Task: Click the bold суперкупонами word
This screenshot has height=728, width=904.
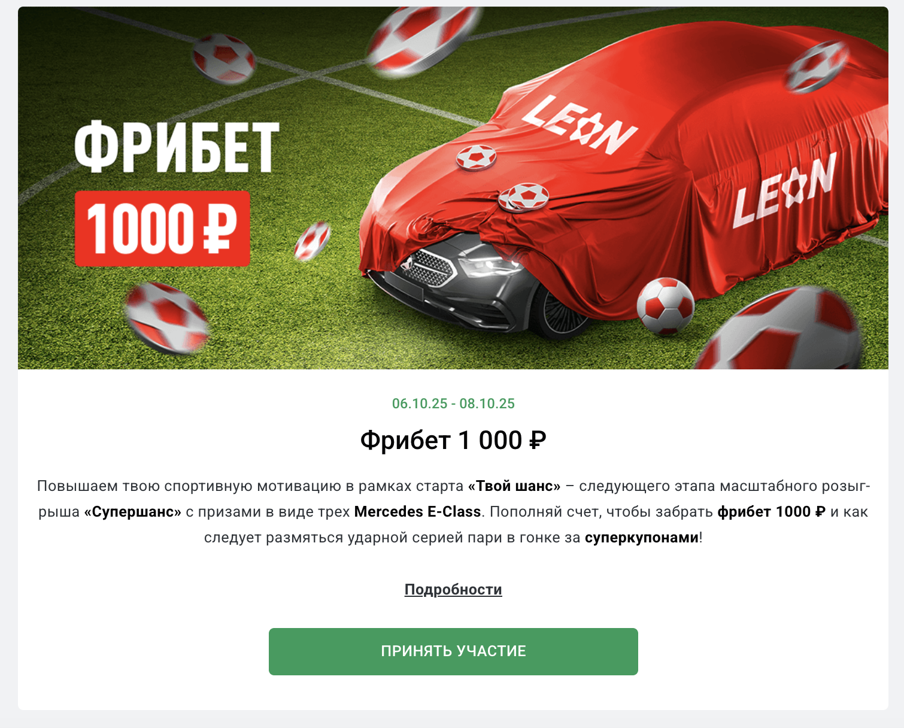Action: click(642, 538)
